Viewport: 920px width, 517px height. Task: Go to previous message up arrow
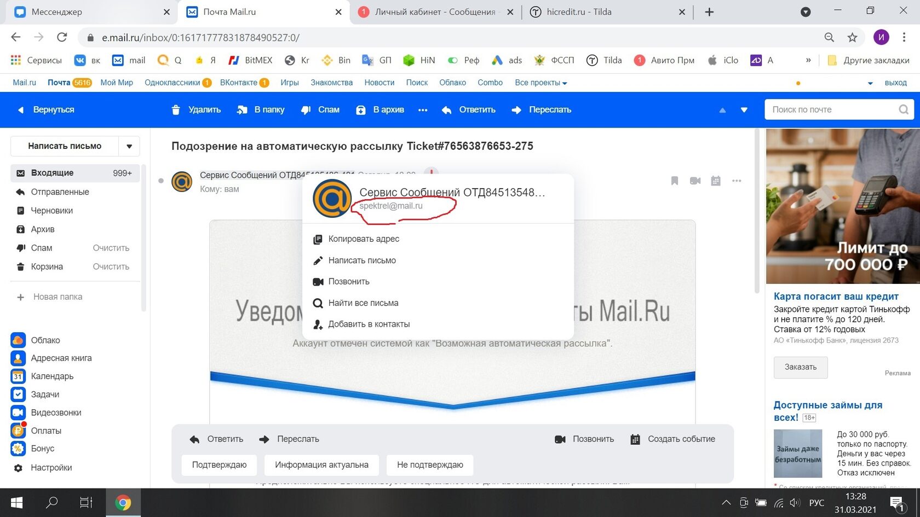[722, 110]
